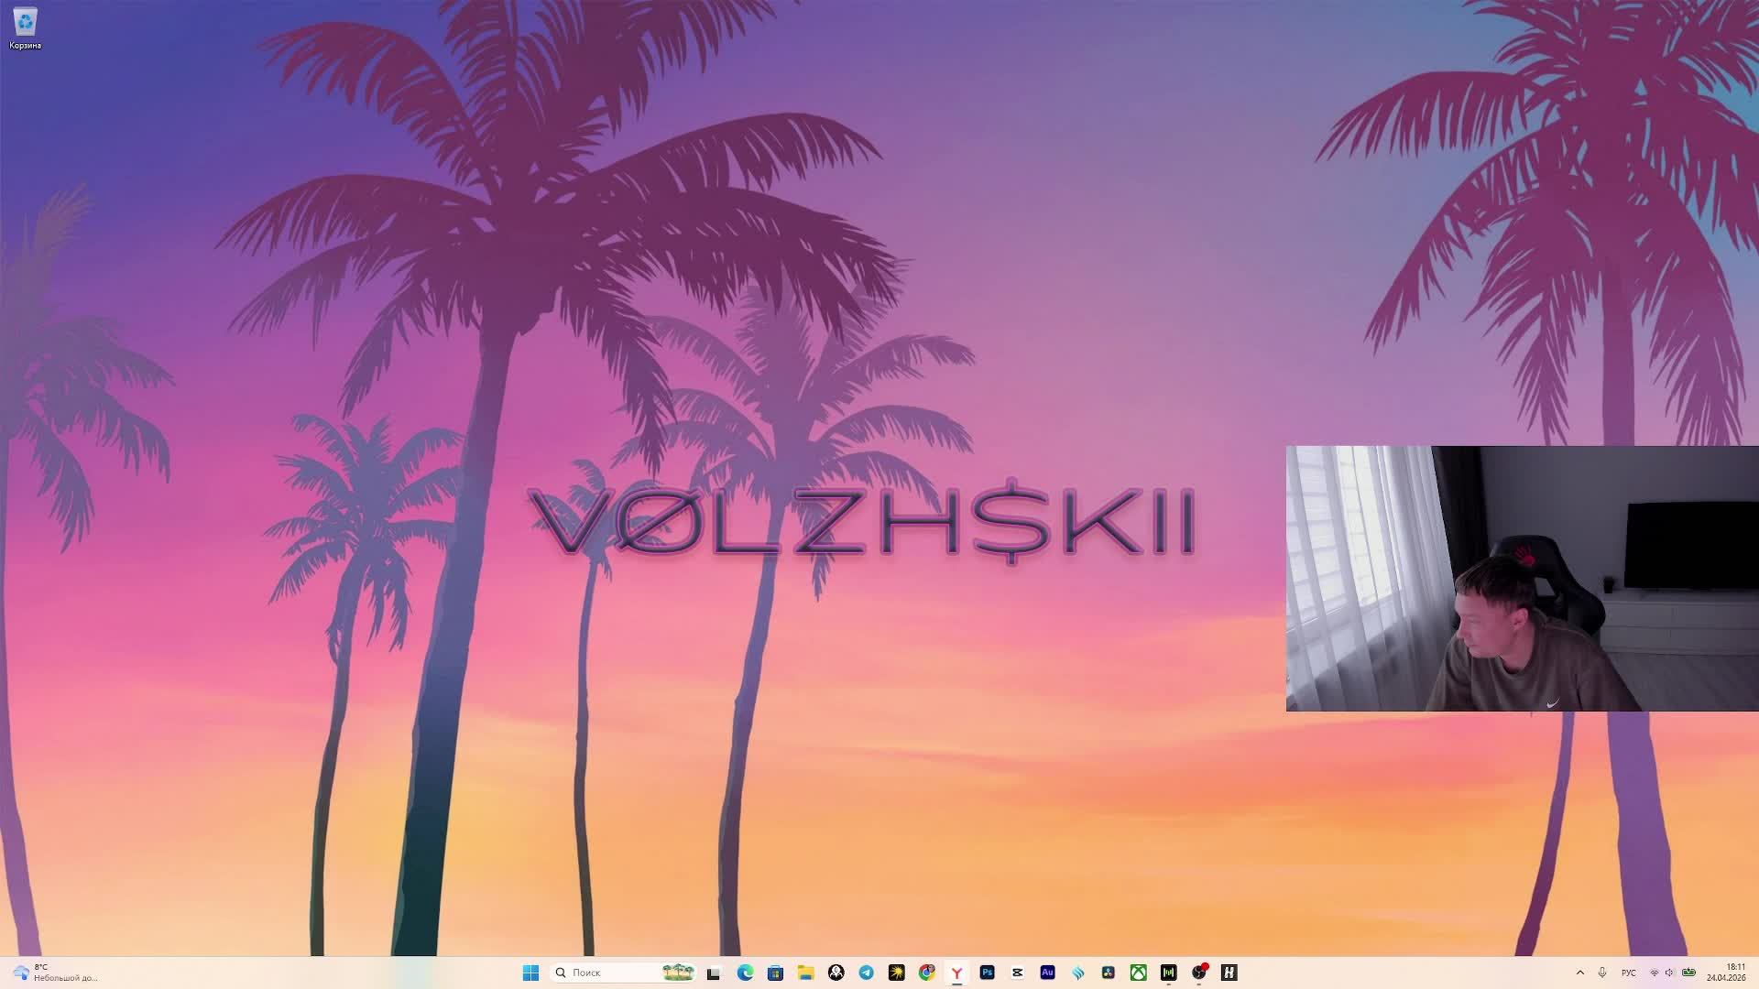Switch to OBS Studio on taskbar

[1198, 973]
